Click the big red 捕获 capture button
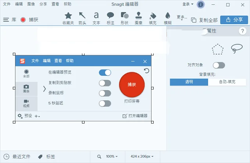The width and height of the screenshot is (250, 163). [x=132, y=85]
